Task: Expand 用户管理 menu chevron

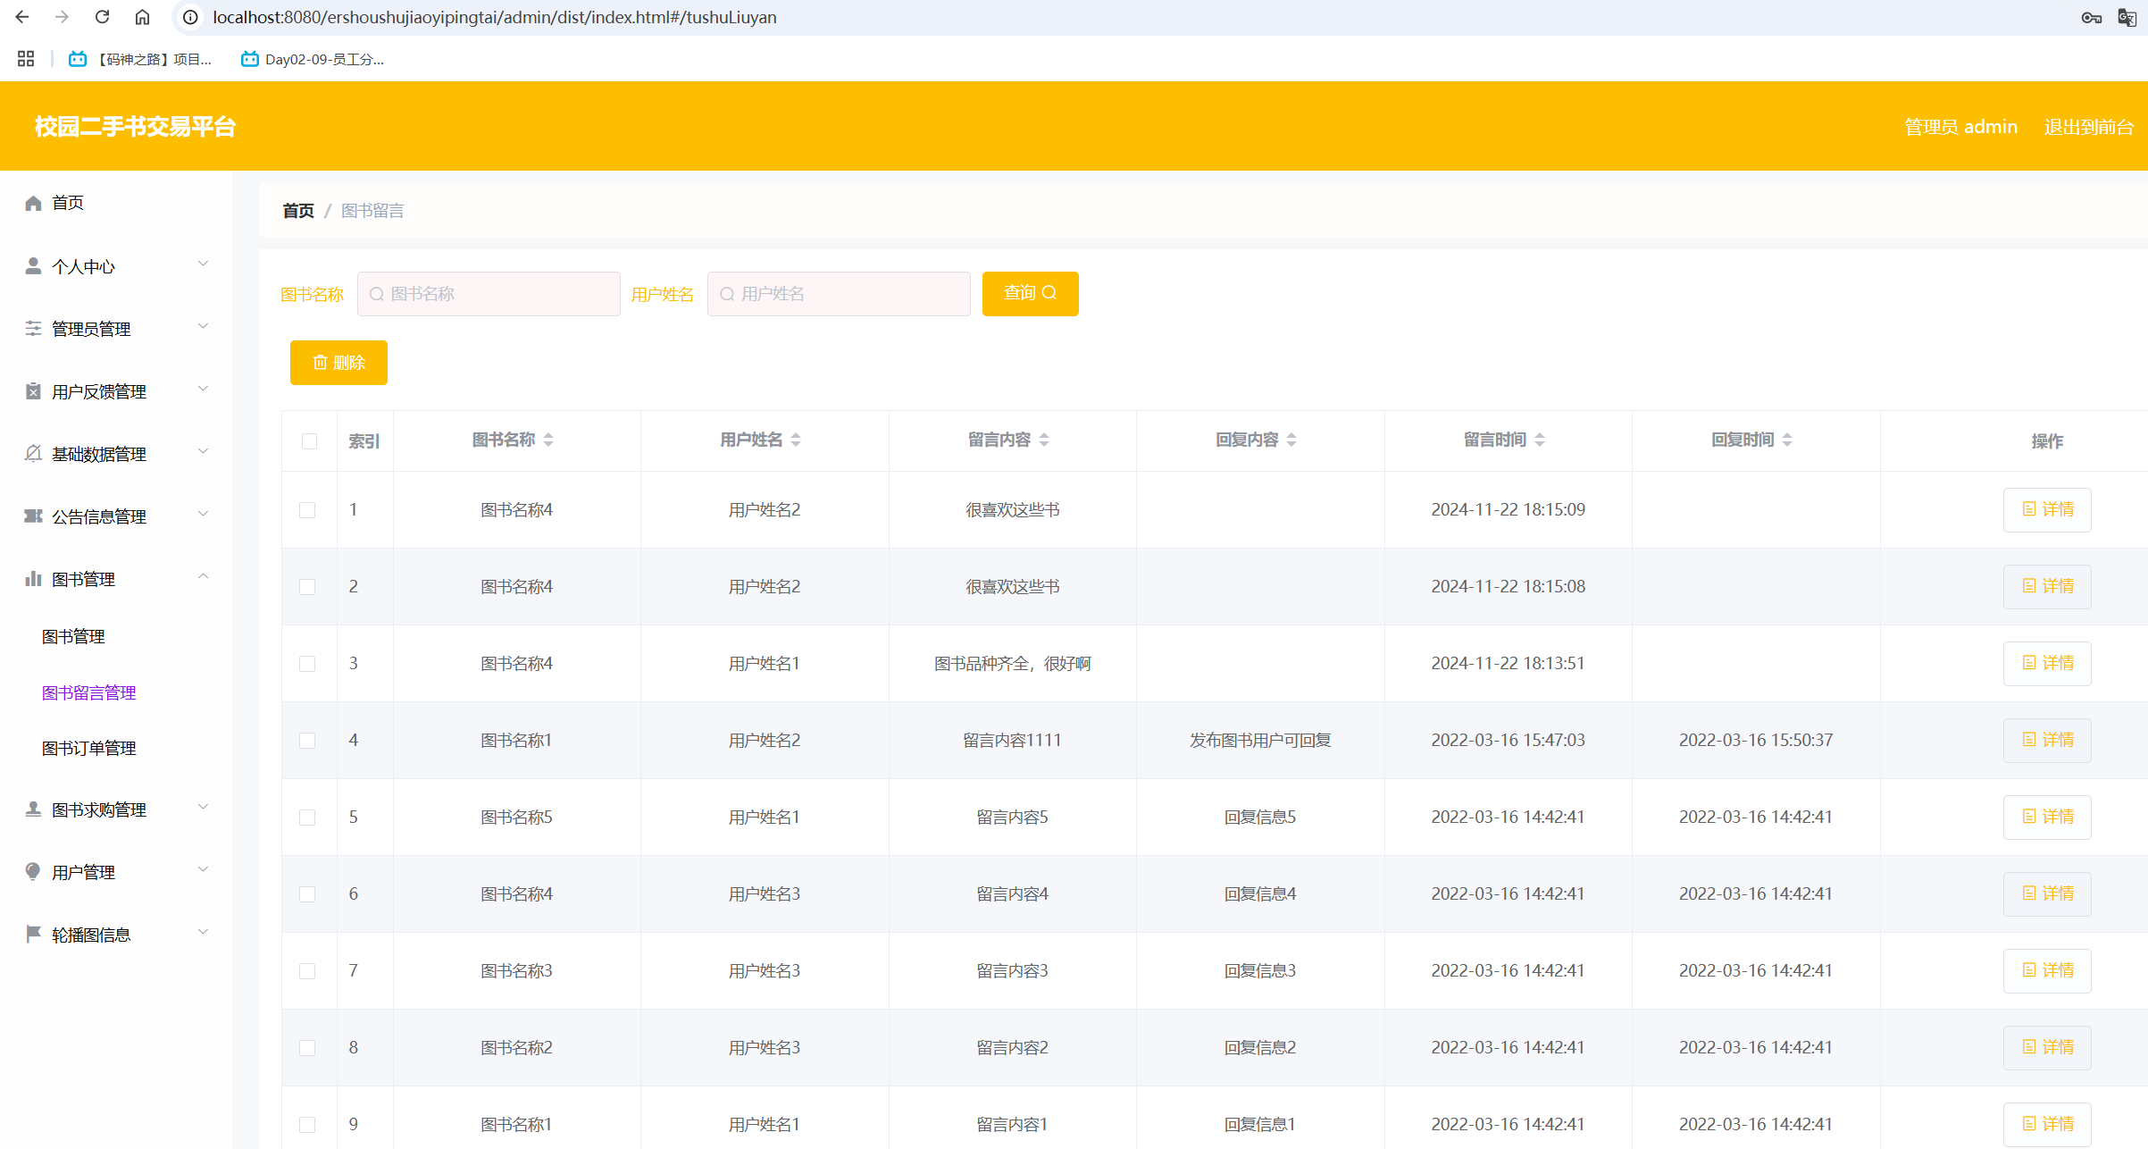Action: tap(203, 869)
